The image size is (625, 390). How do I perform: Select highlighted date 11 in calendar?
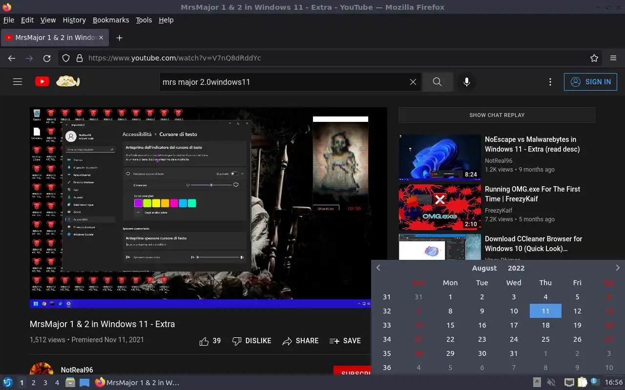pos(545,311)
